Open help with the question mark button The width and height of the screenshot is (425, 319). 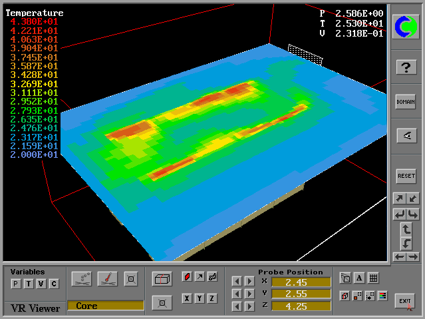point(406,67)
